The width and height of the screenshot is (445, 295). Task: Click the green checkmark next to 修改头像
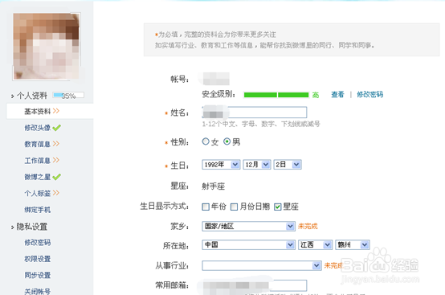(x=57, y=128)
